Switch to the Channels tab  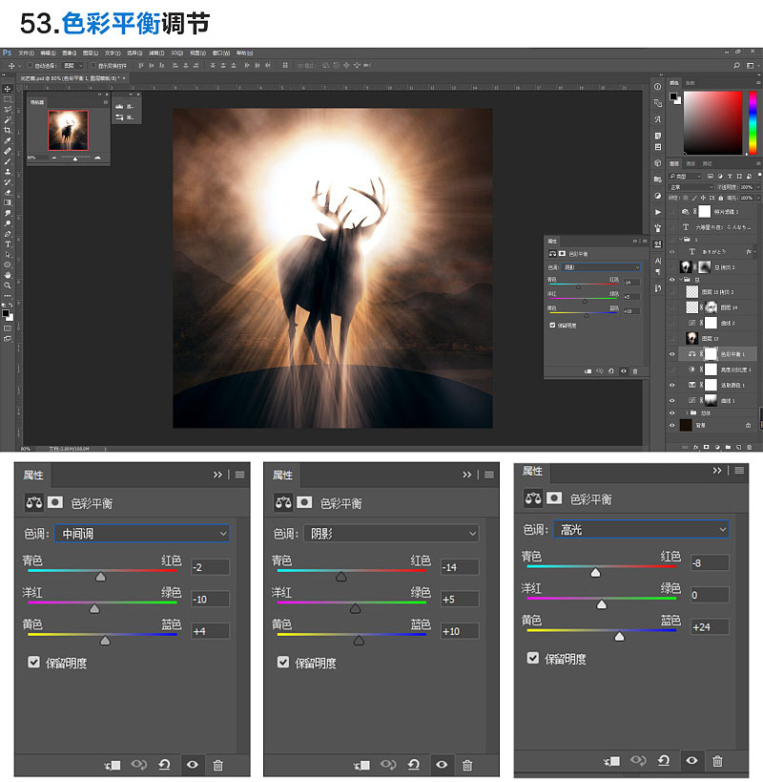coord(691,163)
